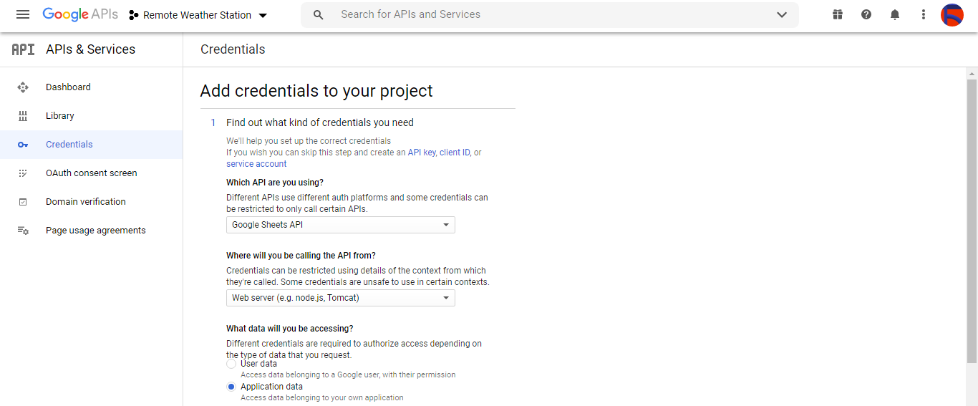Click the Google APIs logo
978x406 pixels.
click(x=80, y=15)
